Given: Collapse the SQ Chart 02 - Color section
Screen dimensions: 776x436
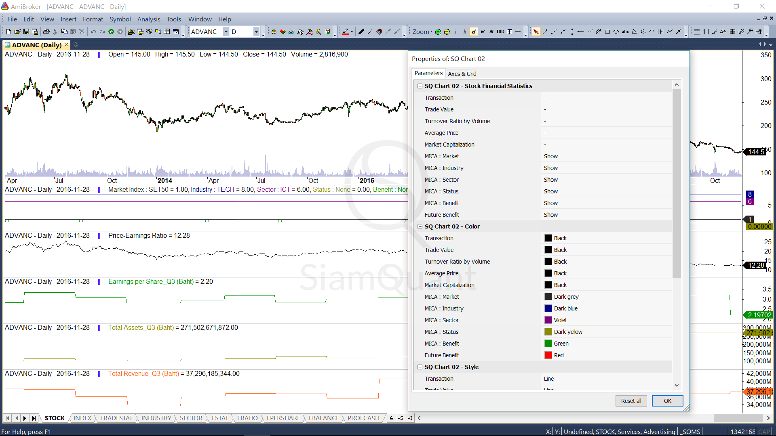Looking at the screenshot, I should pos(420,226).
